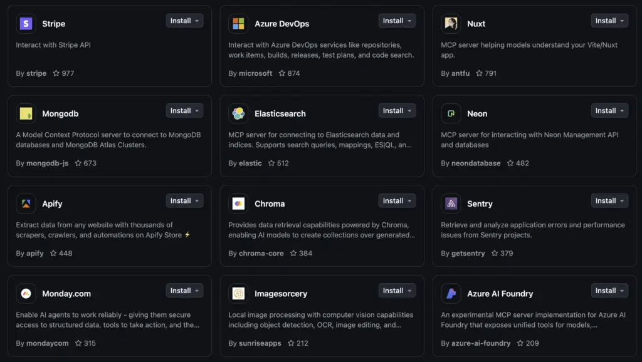The width and height of the screenshot is (642, 362).
Task: Click the Elasticsearch logo icon
Action: pos(238,113)
